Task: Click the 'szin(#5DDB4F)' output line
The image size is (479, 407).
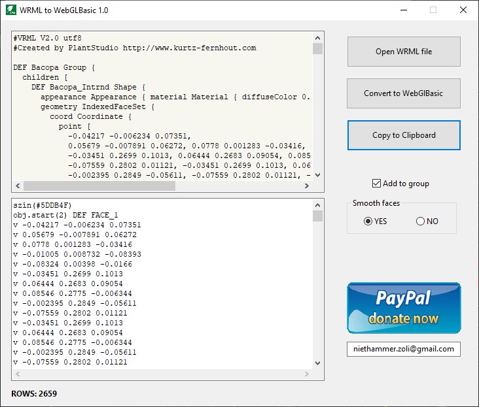Action: point(43,205)
